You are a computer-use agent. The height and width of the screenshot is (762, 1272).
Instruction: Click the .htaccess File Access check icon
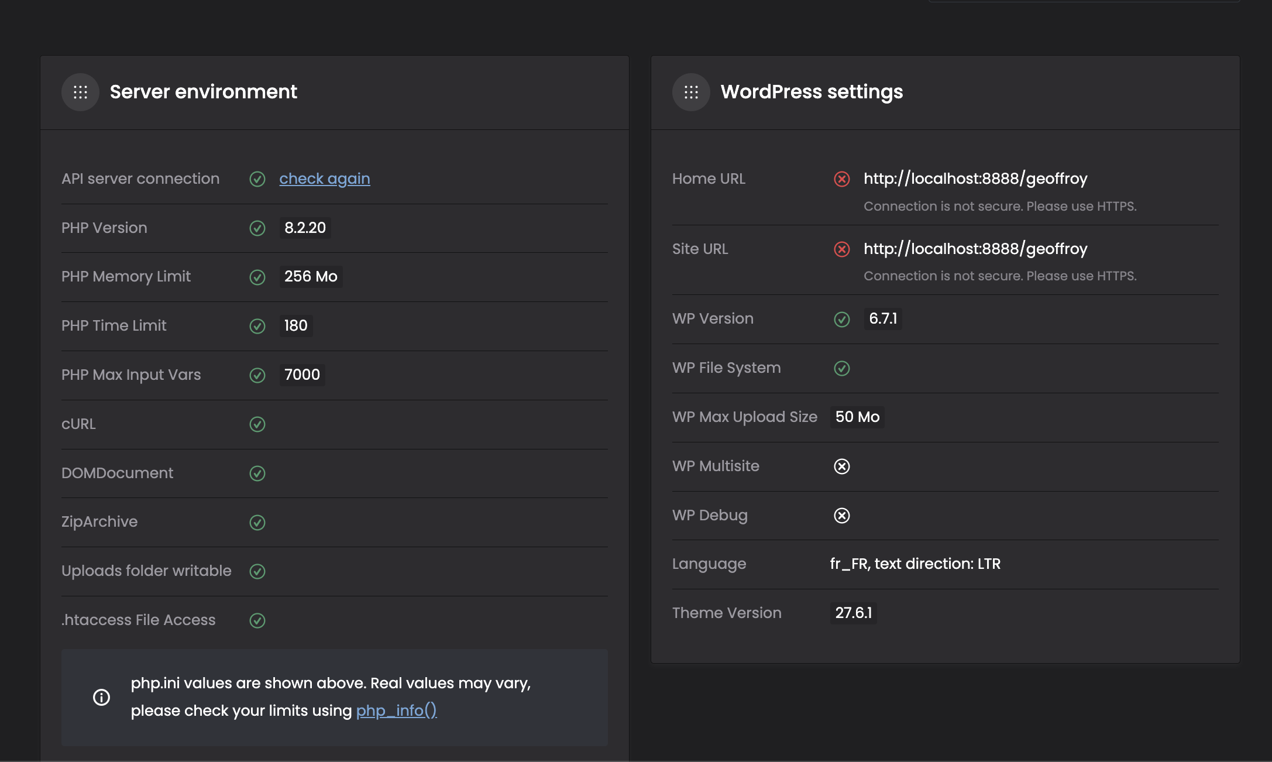257,620
